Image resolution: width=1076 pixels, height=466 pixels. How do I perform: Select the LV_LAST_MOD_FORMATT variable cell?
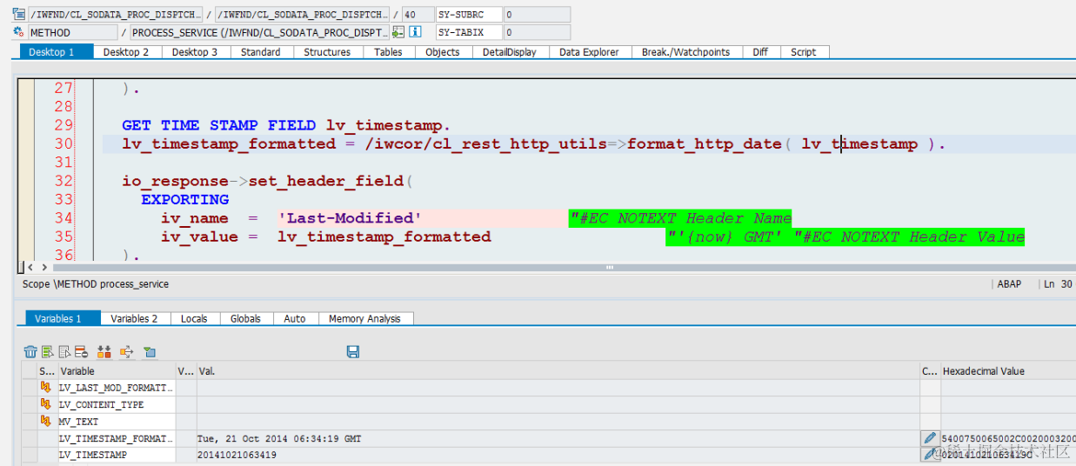(x=117, y=387)
